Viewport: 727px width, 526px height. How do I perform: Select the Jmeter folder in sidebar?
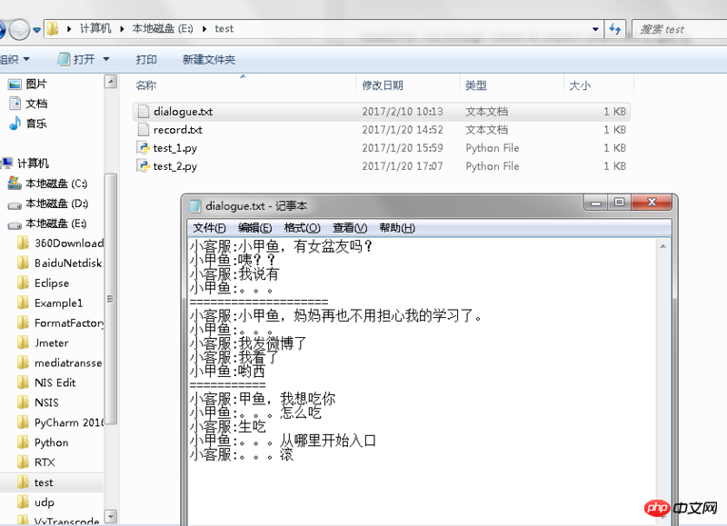pos(51,342)
